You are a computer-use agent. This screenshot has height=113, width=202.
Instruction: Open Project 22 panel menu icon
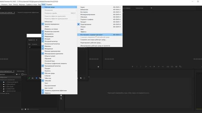coord(37,40)
